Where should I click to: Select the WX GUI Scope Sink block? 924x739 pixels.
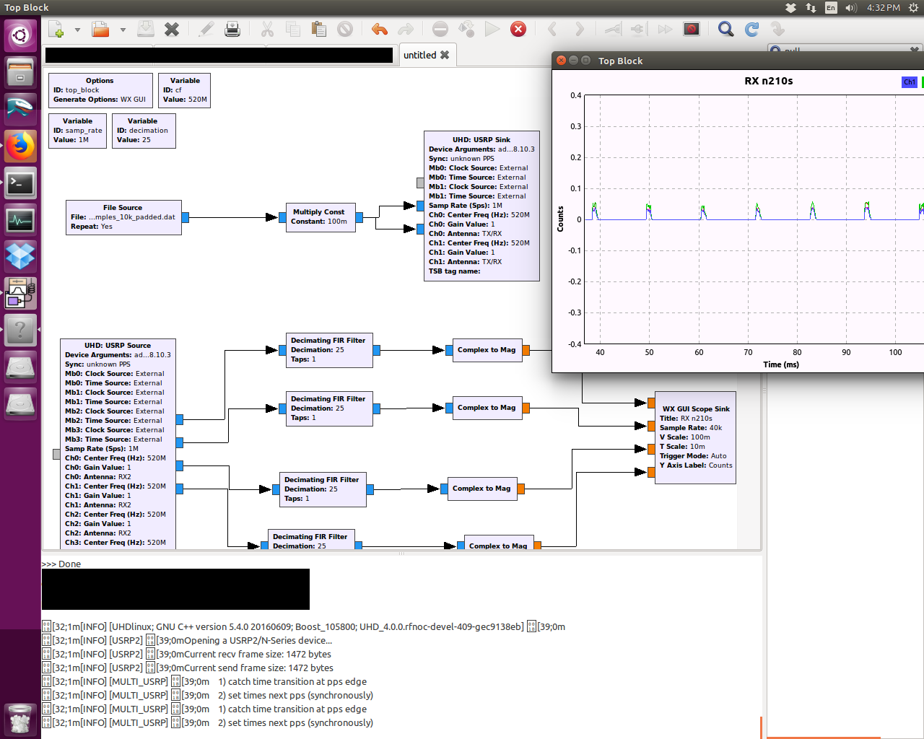point(695,437)
